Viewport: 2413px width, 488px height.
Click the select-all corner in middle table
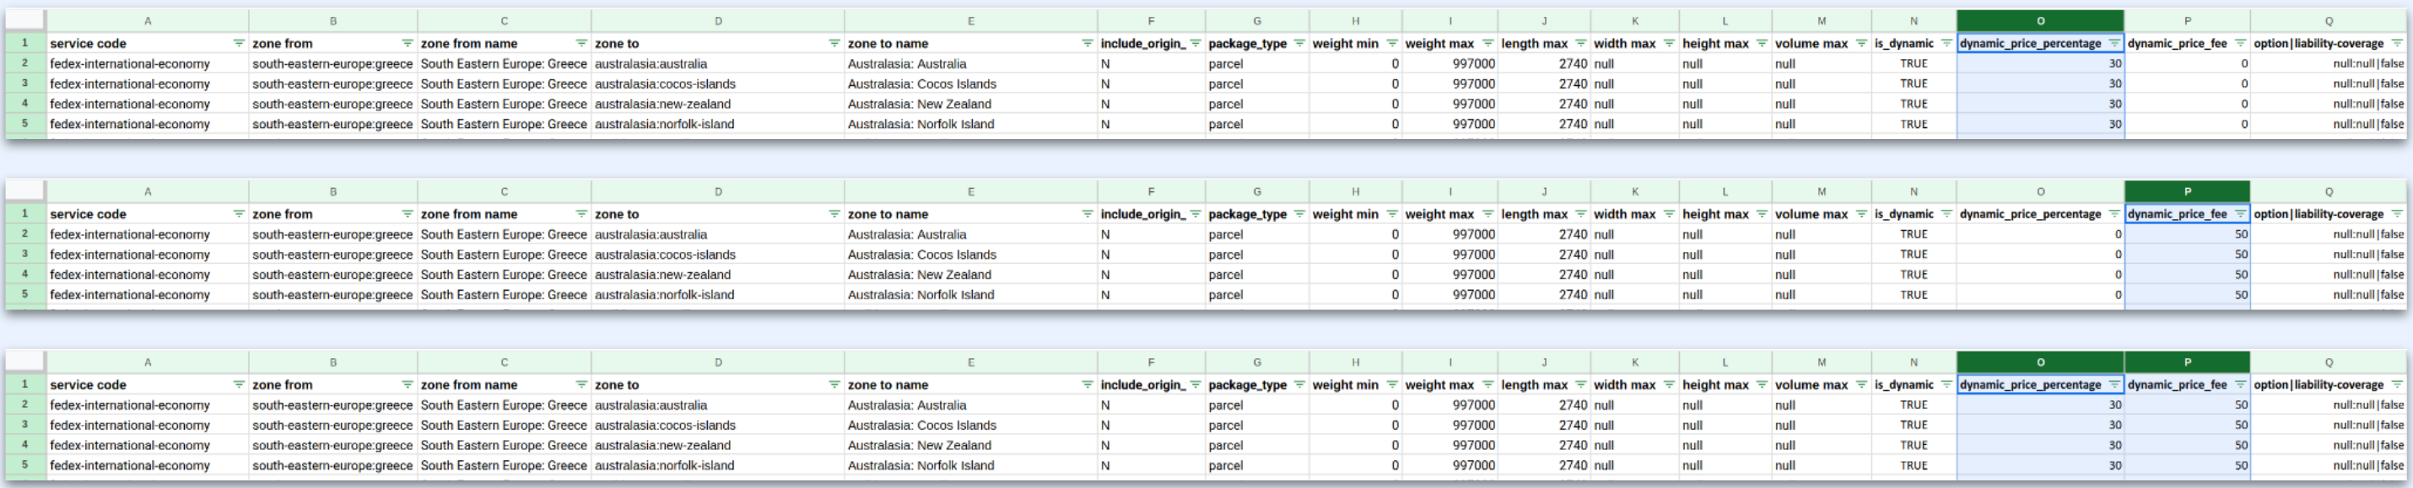(x=25, y=191)
